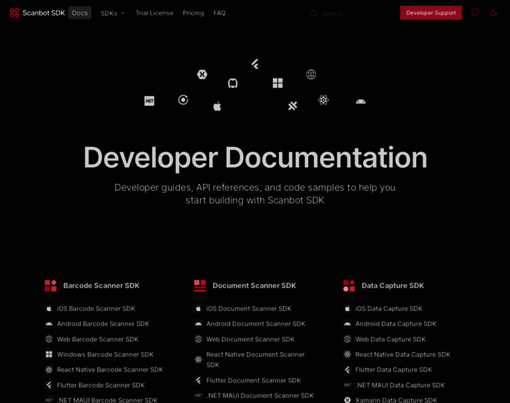The height and width of the screenshot is (403, 510).
Task: Toggle dark mode with the moon icon
Action: (494, 13)
